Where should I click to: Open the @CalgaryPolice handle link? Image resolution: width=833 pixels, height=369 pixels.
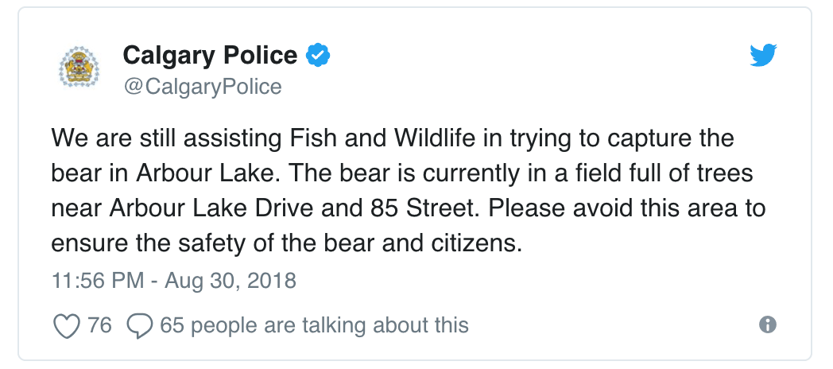coord(203,87)
